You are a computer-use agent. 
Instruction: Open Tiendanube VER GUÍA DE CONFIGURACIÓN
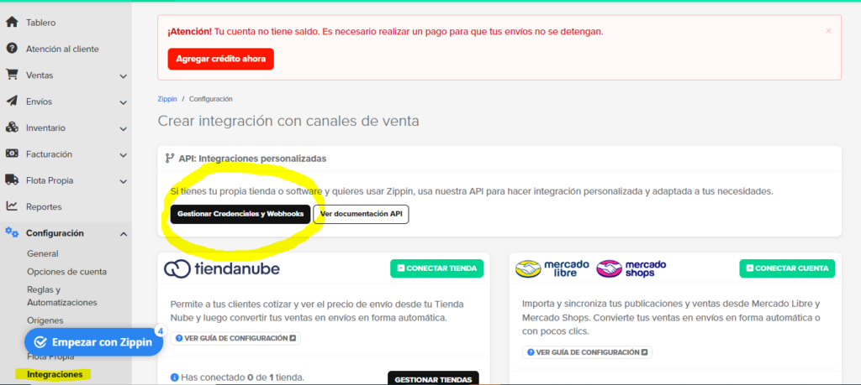coord(235,339)
